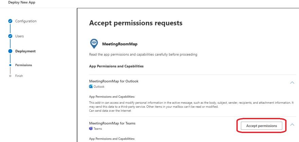Click the Accept permissions button

pyautogui.click(x=261, y=126)
